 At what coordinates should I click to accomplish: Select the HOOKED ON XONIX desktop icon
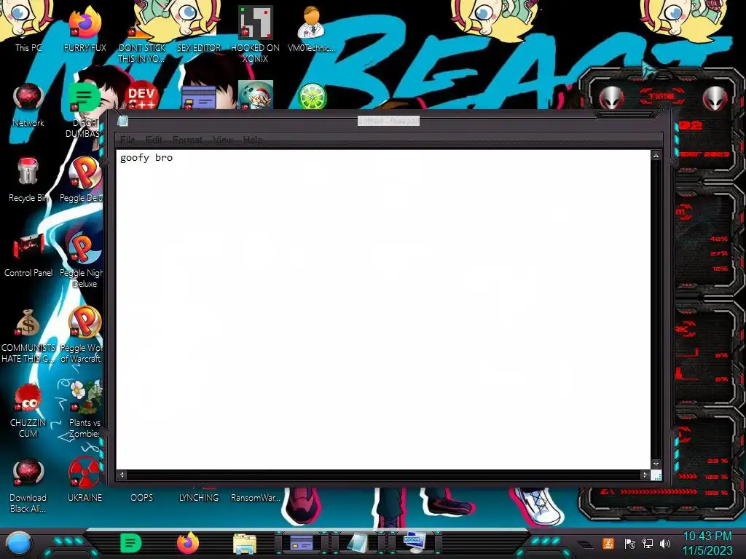click(255, 34)
